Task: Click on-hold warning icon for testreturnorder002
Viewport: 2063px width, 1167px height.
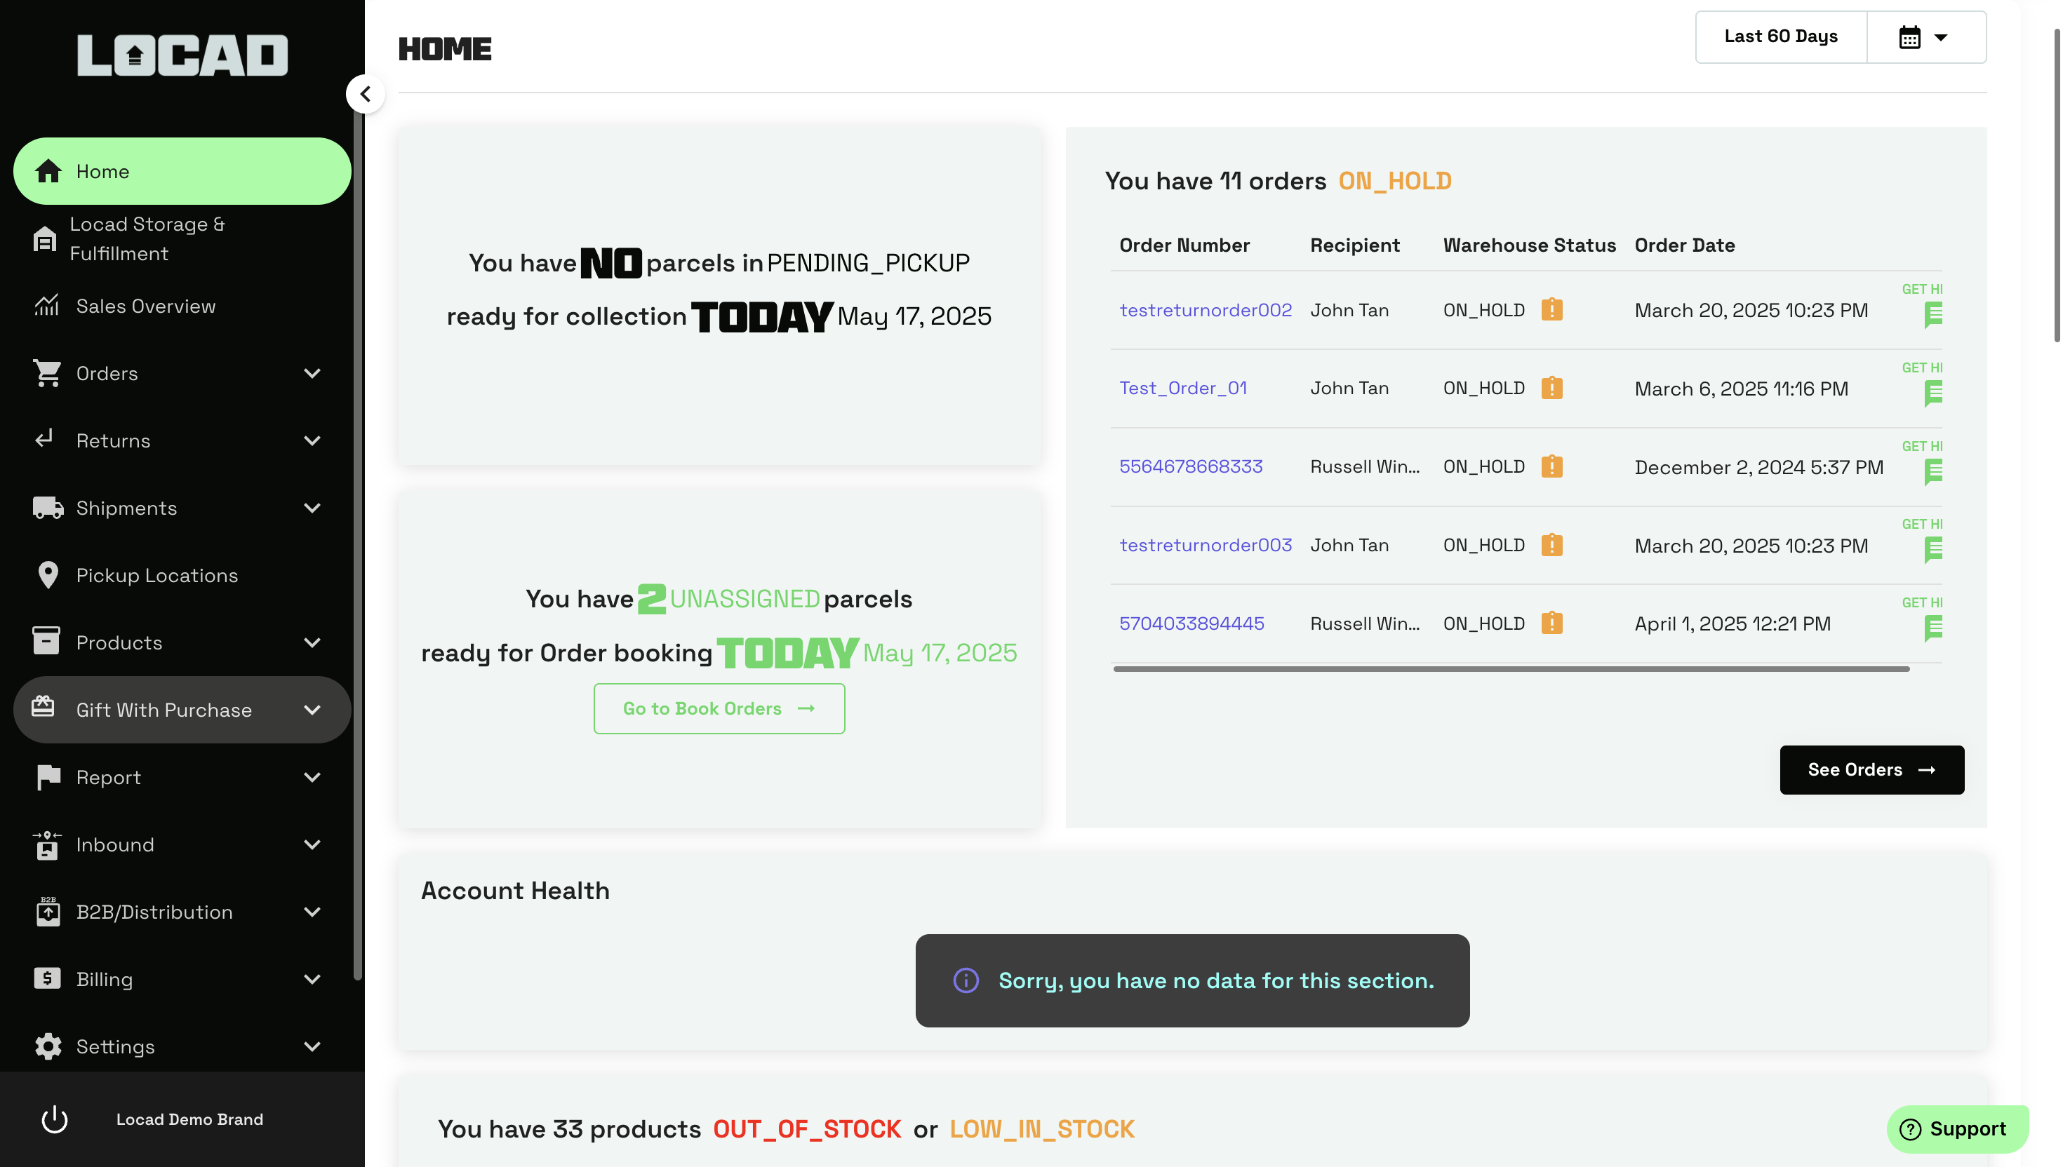Action: tap(1551, 310)
